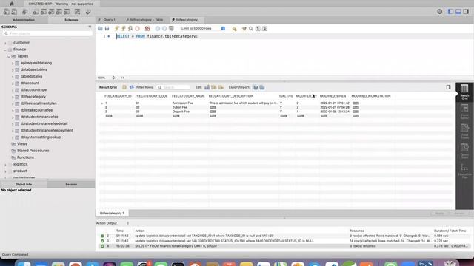This screenshot has width=474, height=266.
Task: Toggle auto-commit mode icon
Action: click(x=171, y=28)
